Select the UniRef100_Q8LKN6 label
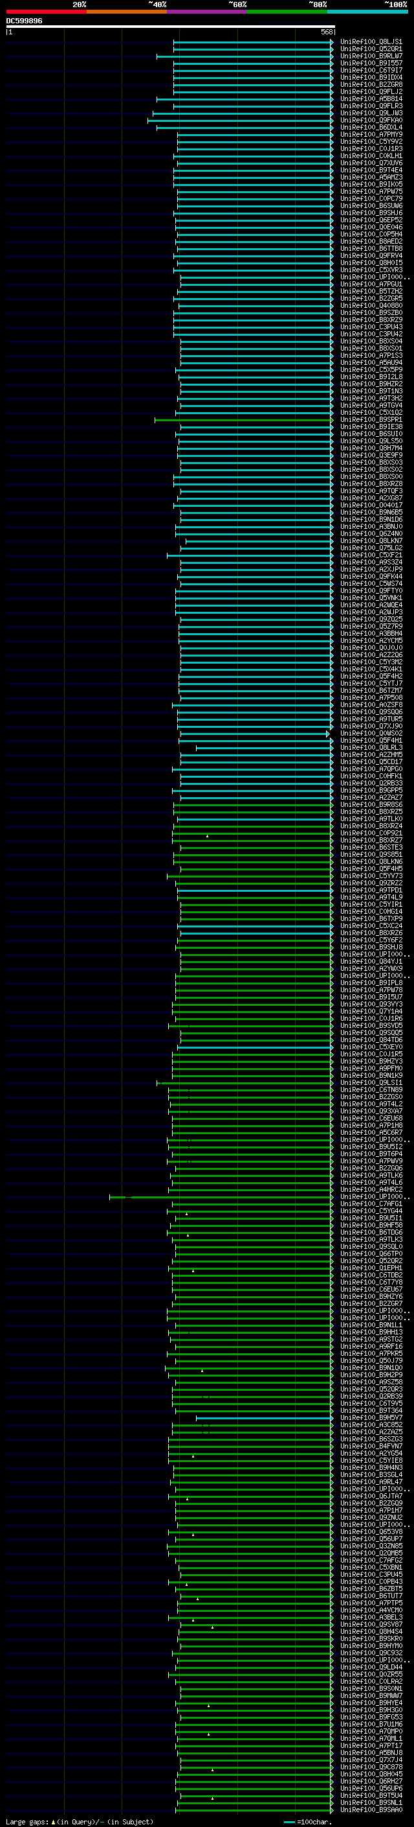This screenshot has width=414, height=1827. (x=371, y=862)
